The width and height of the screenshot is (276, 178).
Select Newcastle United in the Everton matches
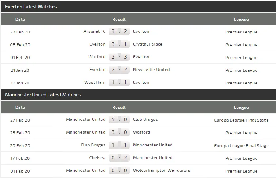151,70
